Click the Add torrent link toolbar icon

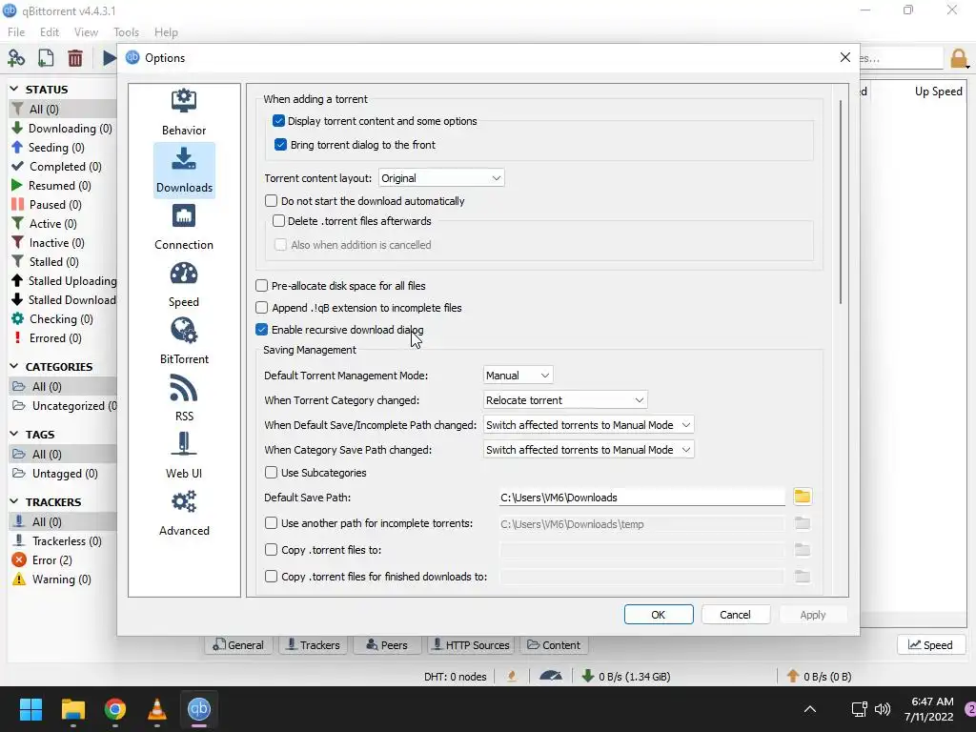[16, 58]
